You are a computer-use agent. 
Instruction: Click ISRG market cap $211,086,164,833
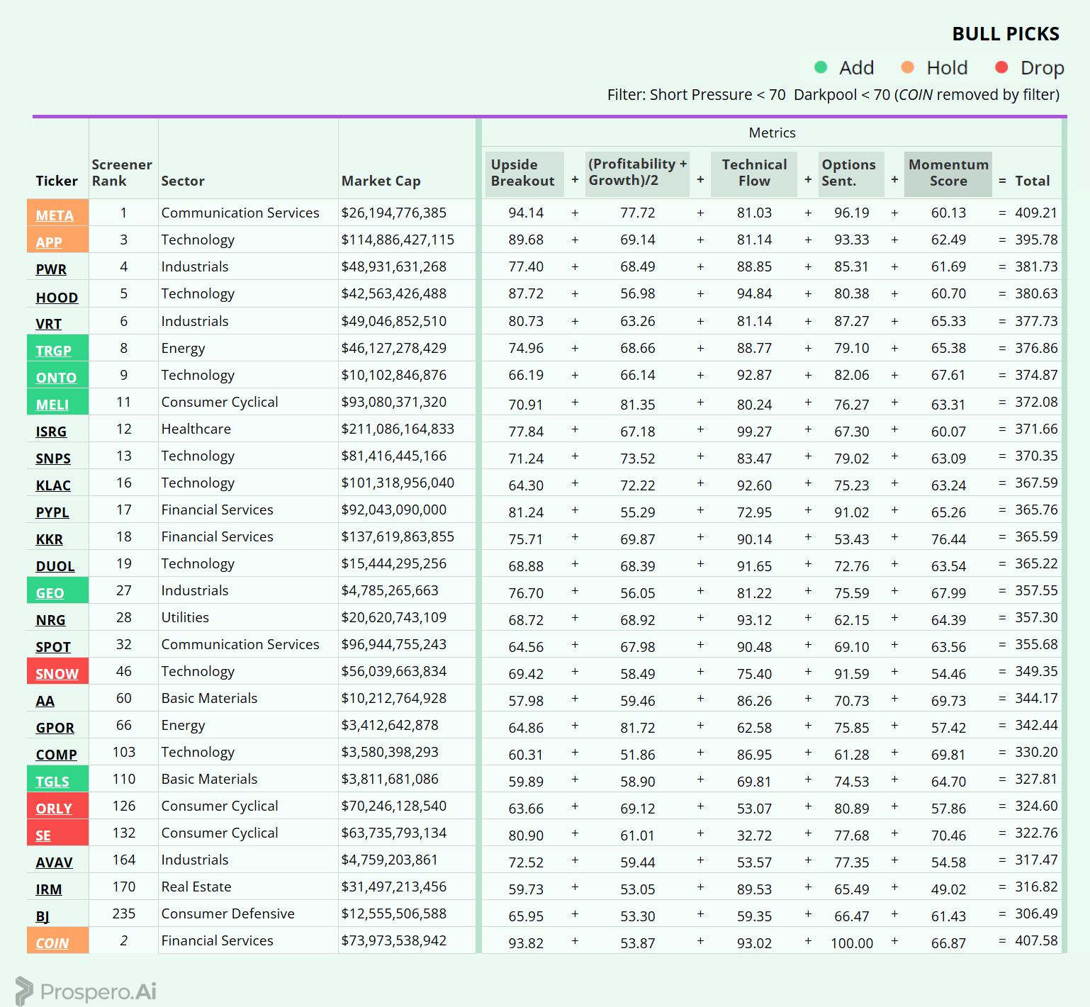click(x=398, y=429)
